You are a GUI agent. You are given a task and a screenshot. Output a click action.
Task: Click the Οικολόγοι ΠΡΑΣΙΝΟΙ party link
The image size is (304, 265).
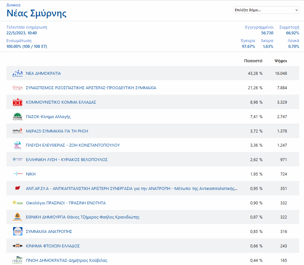click(x=66, y=203)
